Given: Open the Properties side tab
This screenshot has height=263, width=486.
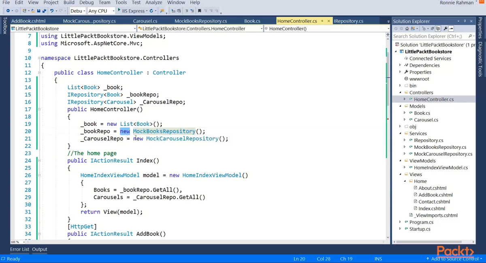Looking at the screenshot, I should pyautogui.click(x=480, y=28).
